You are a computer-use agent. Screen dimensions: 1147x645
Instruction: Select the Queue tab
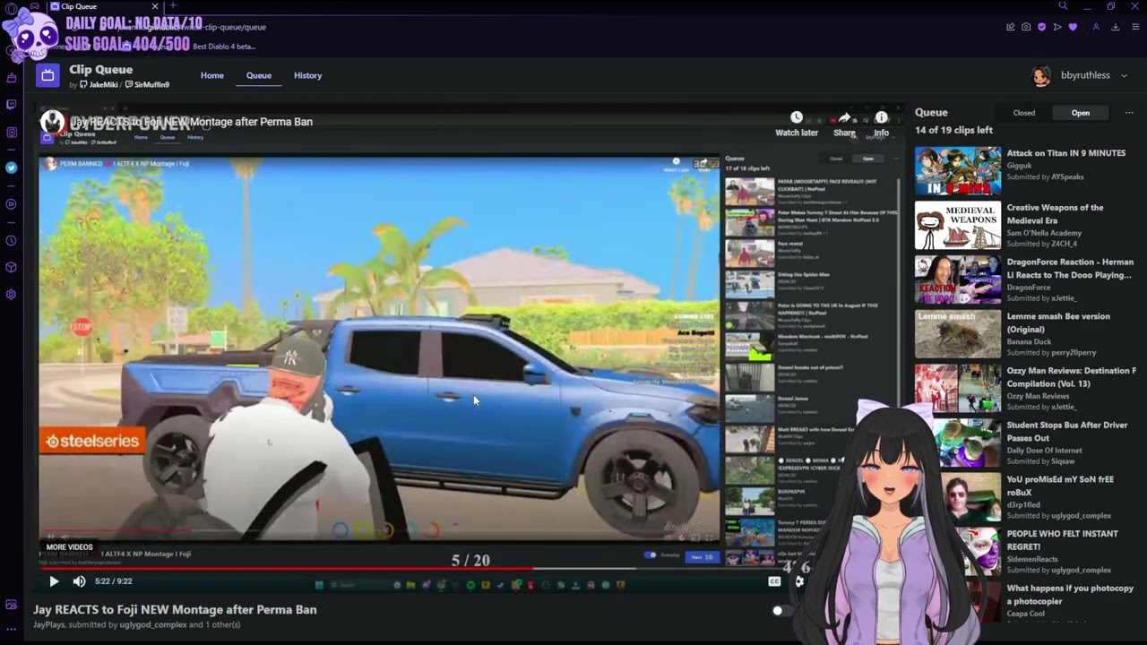(259, 75)
